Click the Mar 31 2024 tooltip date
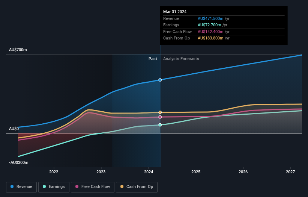The height and width of the screenshot is (197, 308). pyautogui.click(x=175, y=12)
